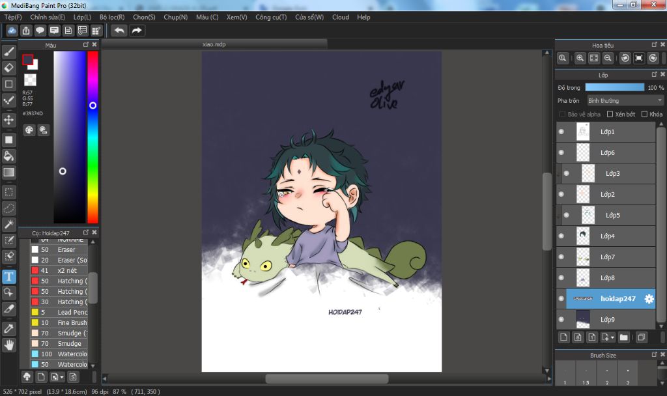Click the cloud save toolbar icon

(12, 31)
